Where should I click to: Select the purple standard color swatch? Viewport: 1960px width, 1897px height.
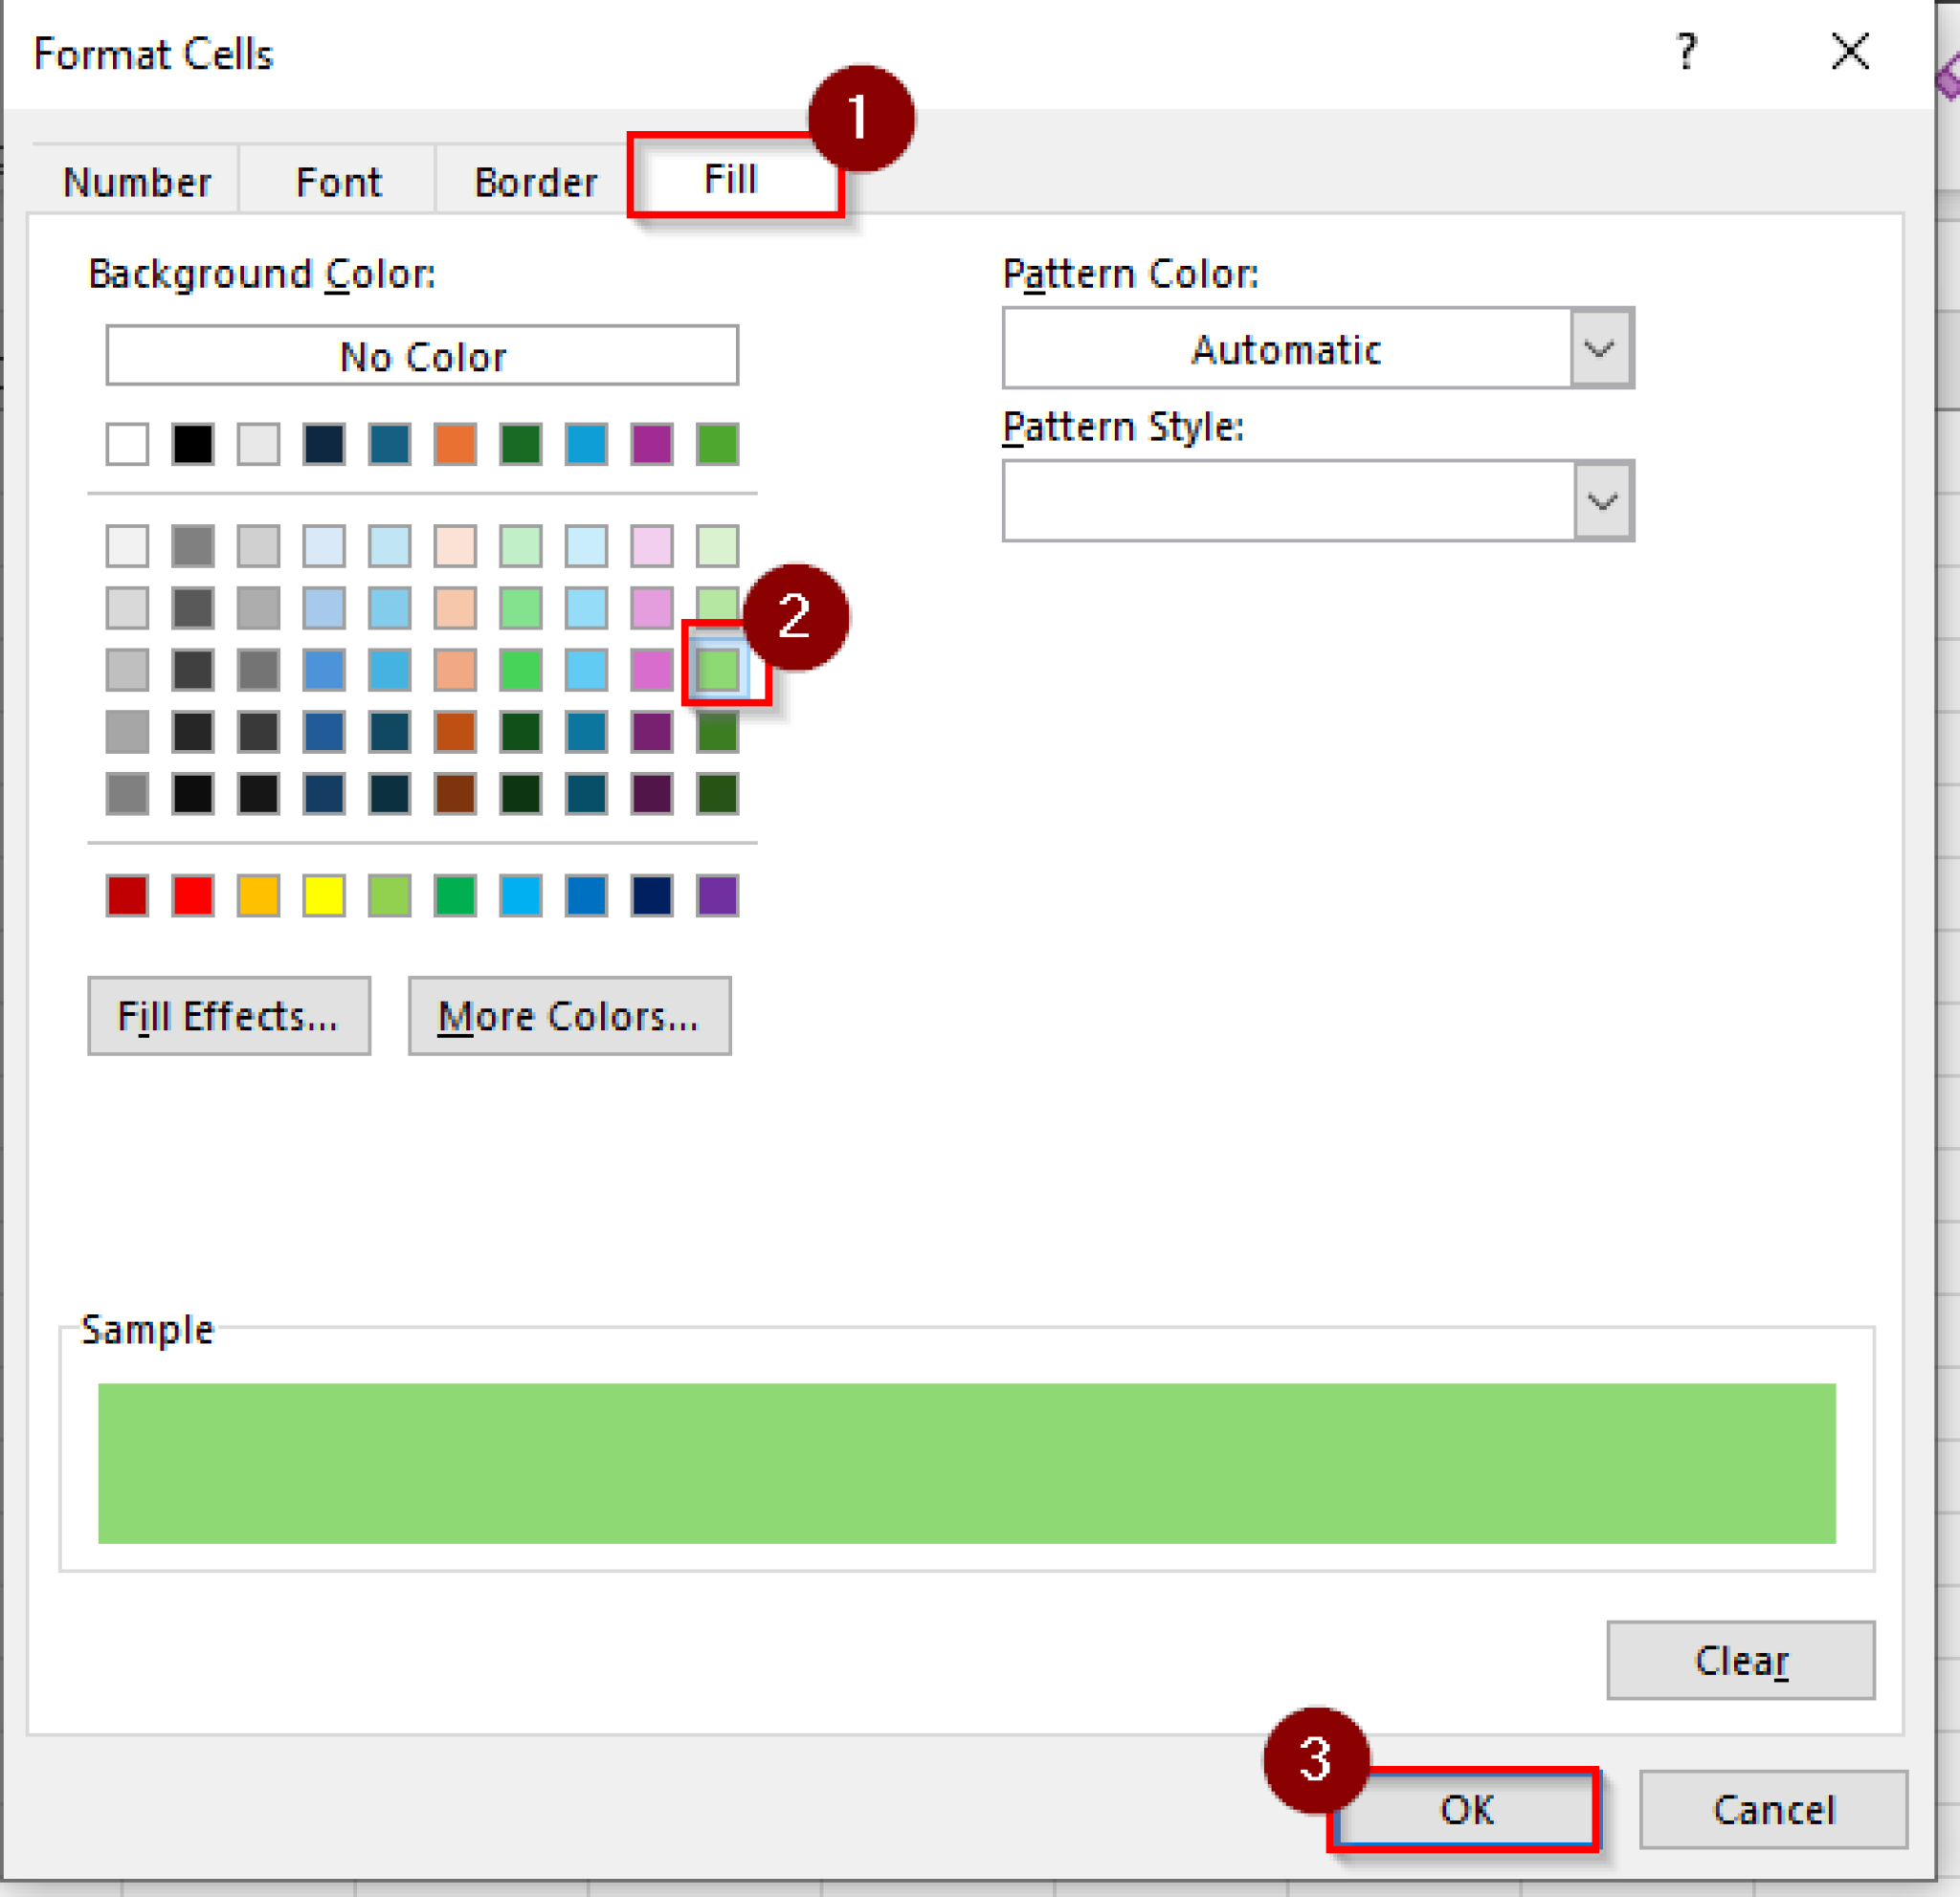coord(716,895)
